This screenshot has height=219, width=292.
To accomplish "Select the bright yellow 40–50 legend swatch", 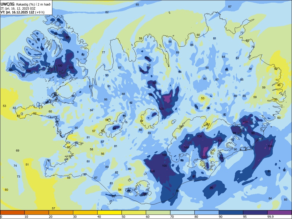I will coord(109,213).
